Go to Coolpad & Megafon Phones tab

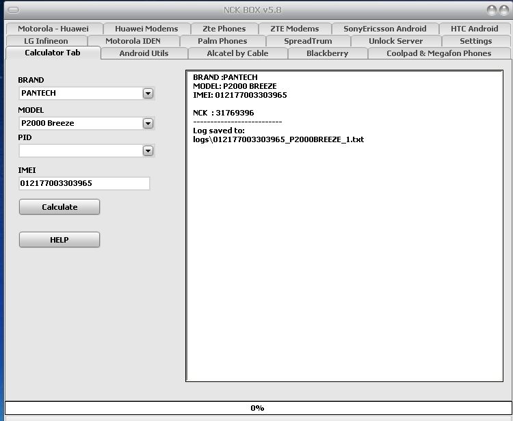point(438,53)
